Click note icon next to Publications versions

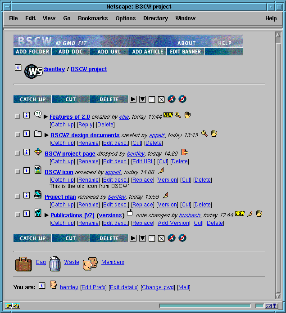click(x=130, y=212)
